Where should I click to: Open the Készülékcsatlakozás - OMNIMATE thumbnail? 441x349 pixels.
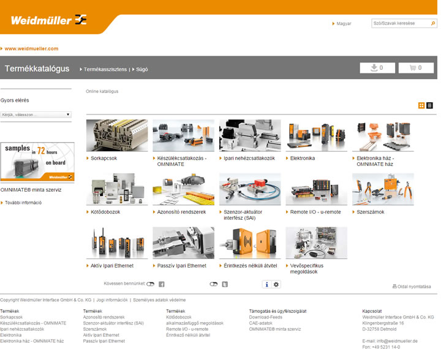183,135
